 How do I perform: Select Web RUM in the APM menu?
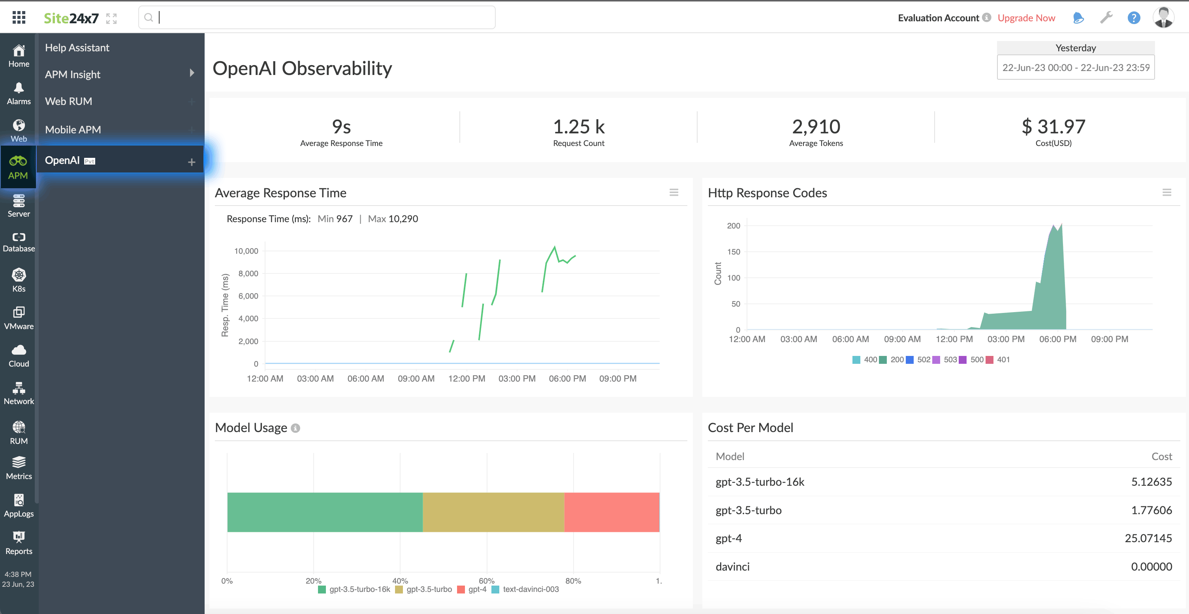[69, 101]
